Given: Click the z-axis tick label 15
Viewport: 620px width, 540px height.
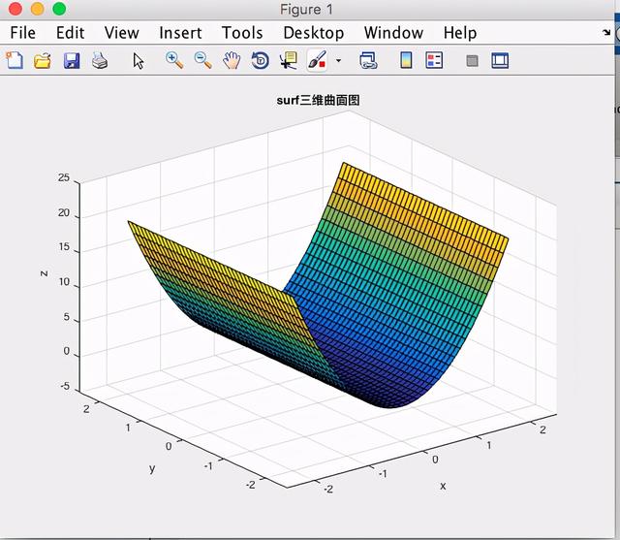Looking at the screenshot, I should pyautogui.click(x=63, y=247).
